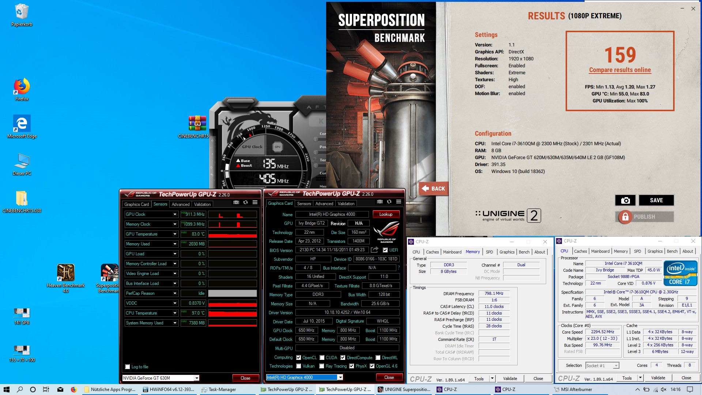Open hamburger menu in GPU-Z Sensors window
702x395 pixels.
coord(255,202)
